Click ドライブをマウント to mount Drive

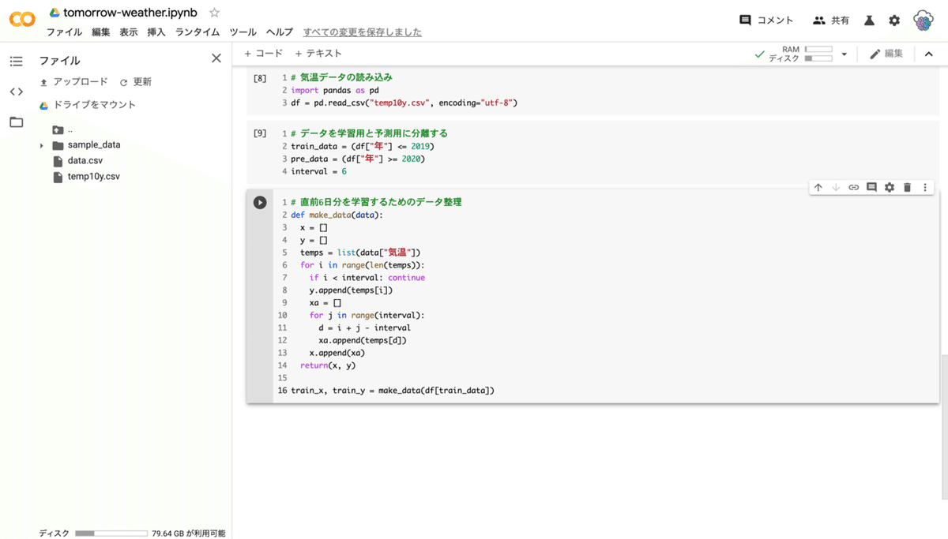[88, 105]
